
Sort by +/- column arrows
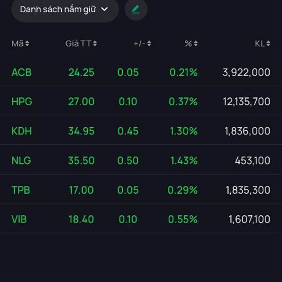[x=149, y=44]
